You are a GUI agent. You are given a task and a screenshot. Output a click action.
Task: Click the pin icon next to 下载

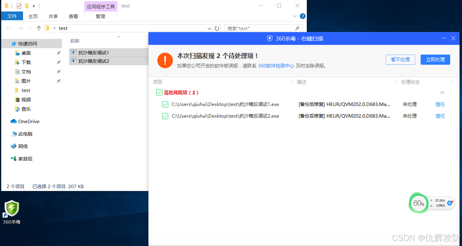[58, 63]
